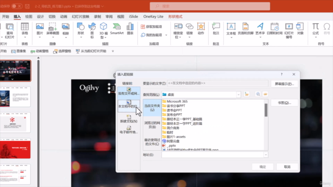Select 浏览过的网页 tab
Image resolution: width=333 pixels, height=187 pixels.
click(x=152, y=125)
